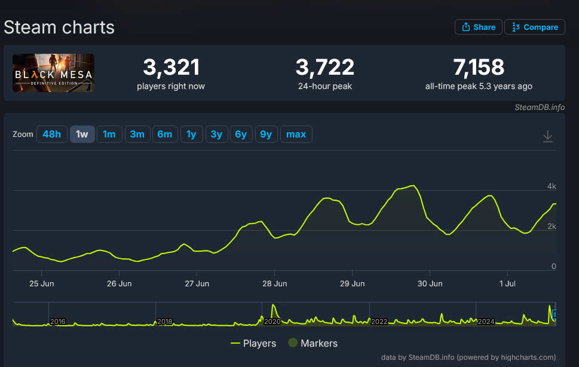Screen dimensions: 579x367
Task: Click the 7,158 all-time peak value
Action: tap(479, 67)
